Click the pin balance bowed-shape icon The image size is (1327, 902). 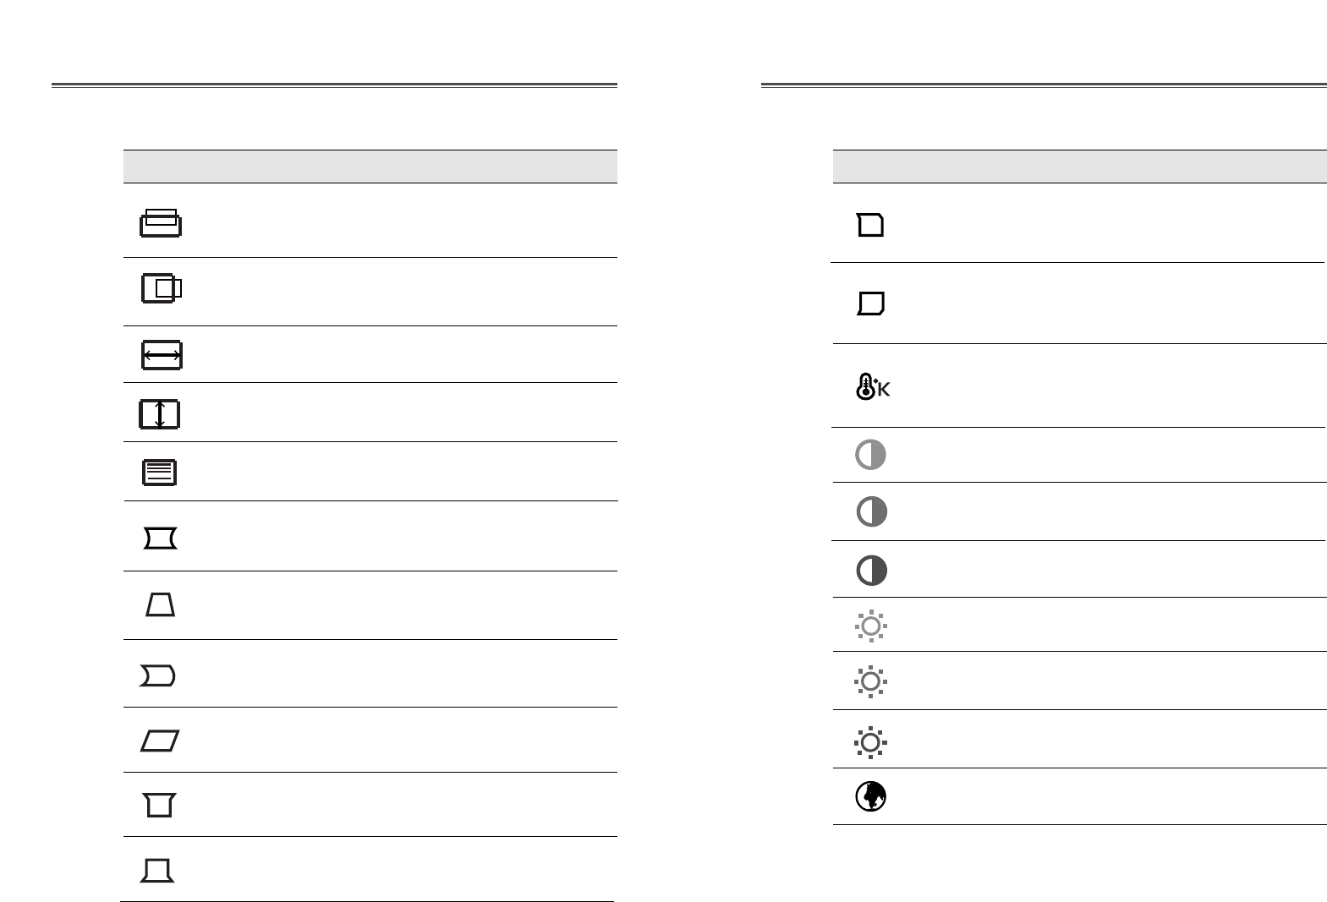click(x=157, y=676)
